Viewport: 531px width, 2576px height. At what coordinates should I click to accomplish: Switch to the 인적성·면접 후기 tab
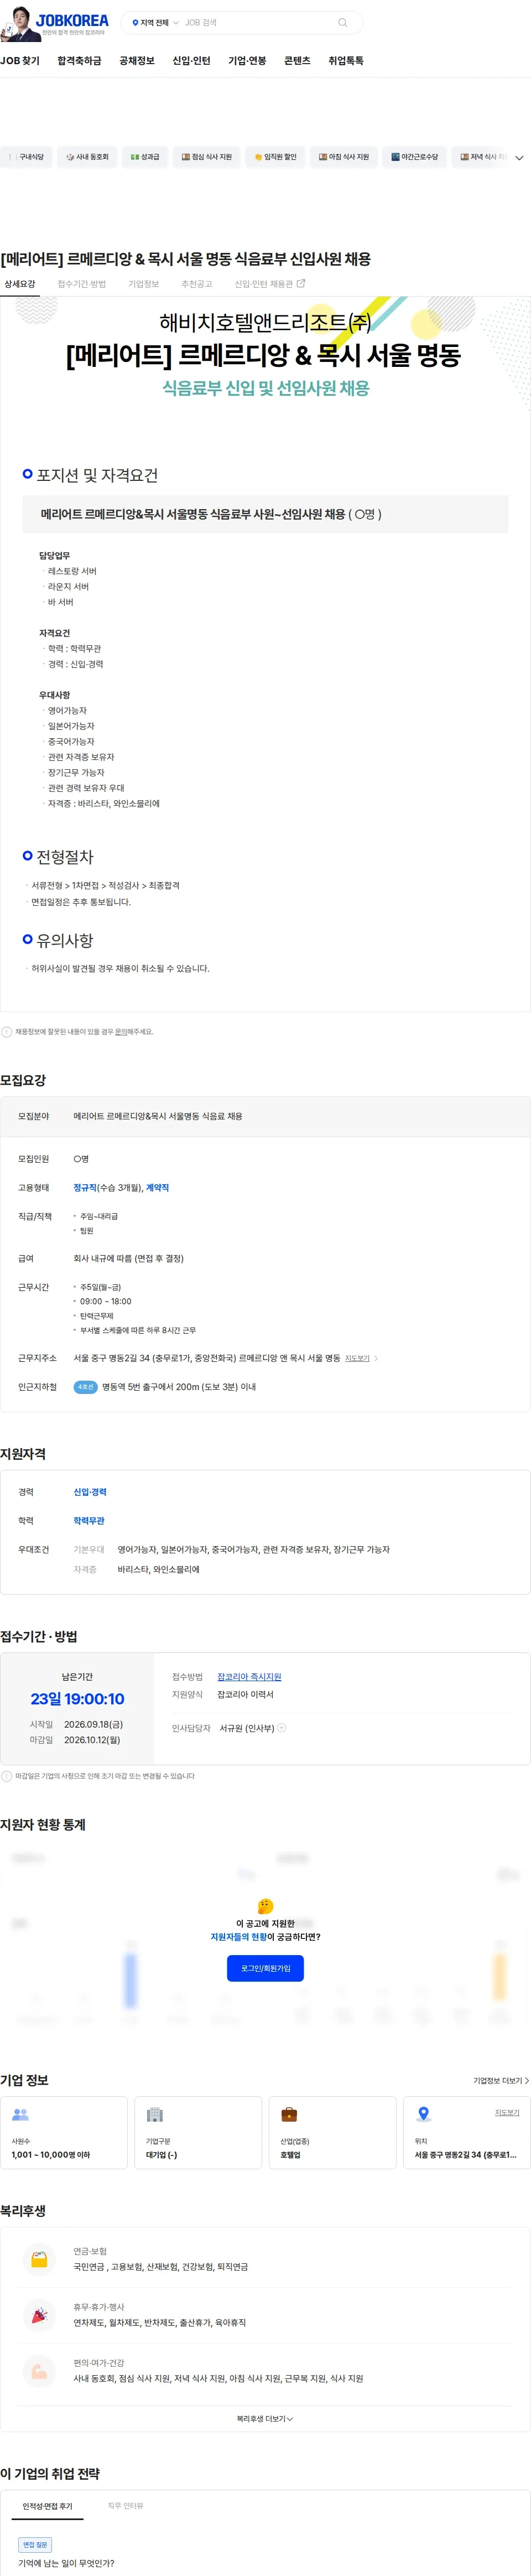pos(48,2506)
